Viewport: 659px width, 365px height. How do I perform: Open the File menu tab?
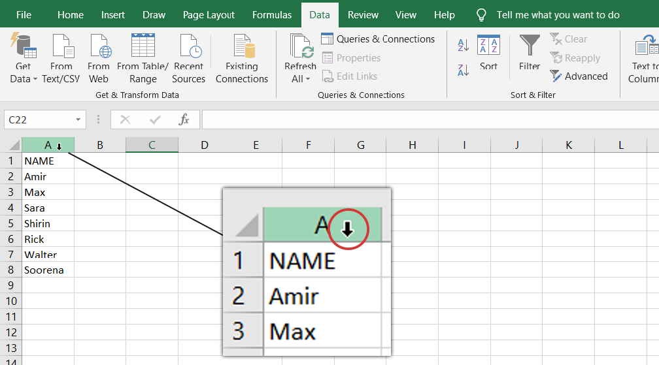[x=24, y=14]
